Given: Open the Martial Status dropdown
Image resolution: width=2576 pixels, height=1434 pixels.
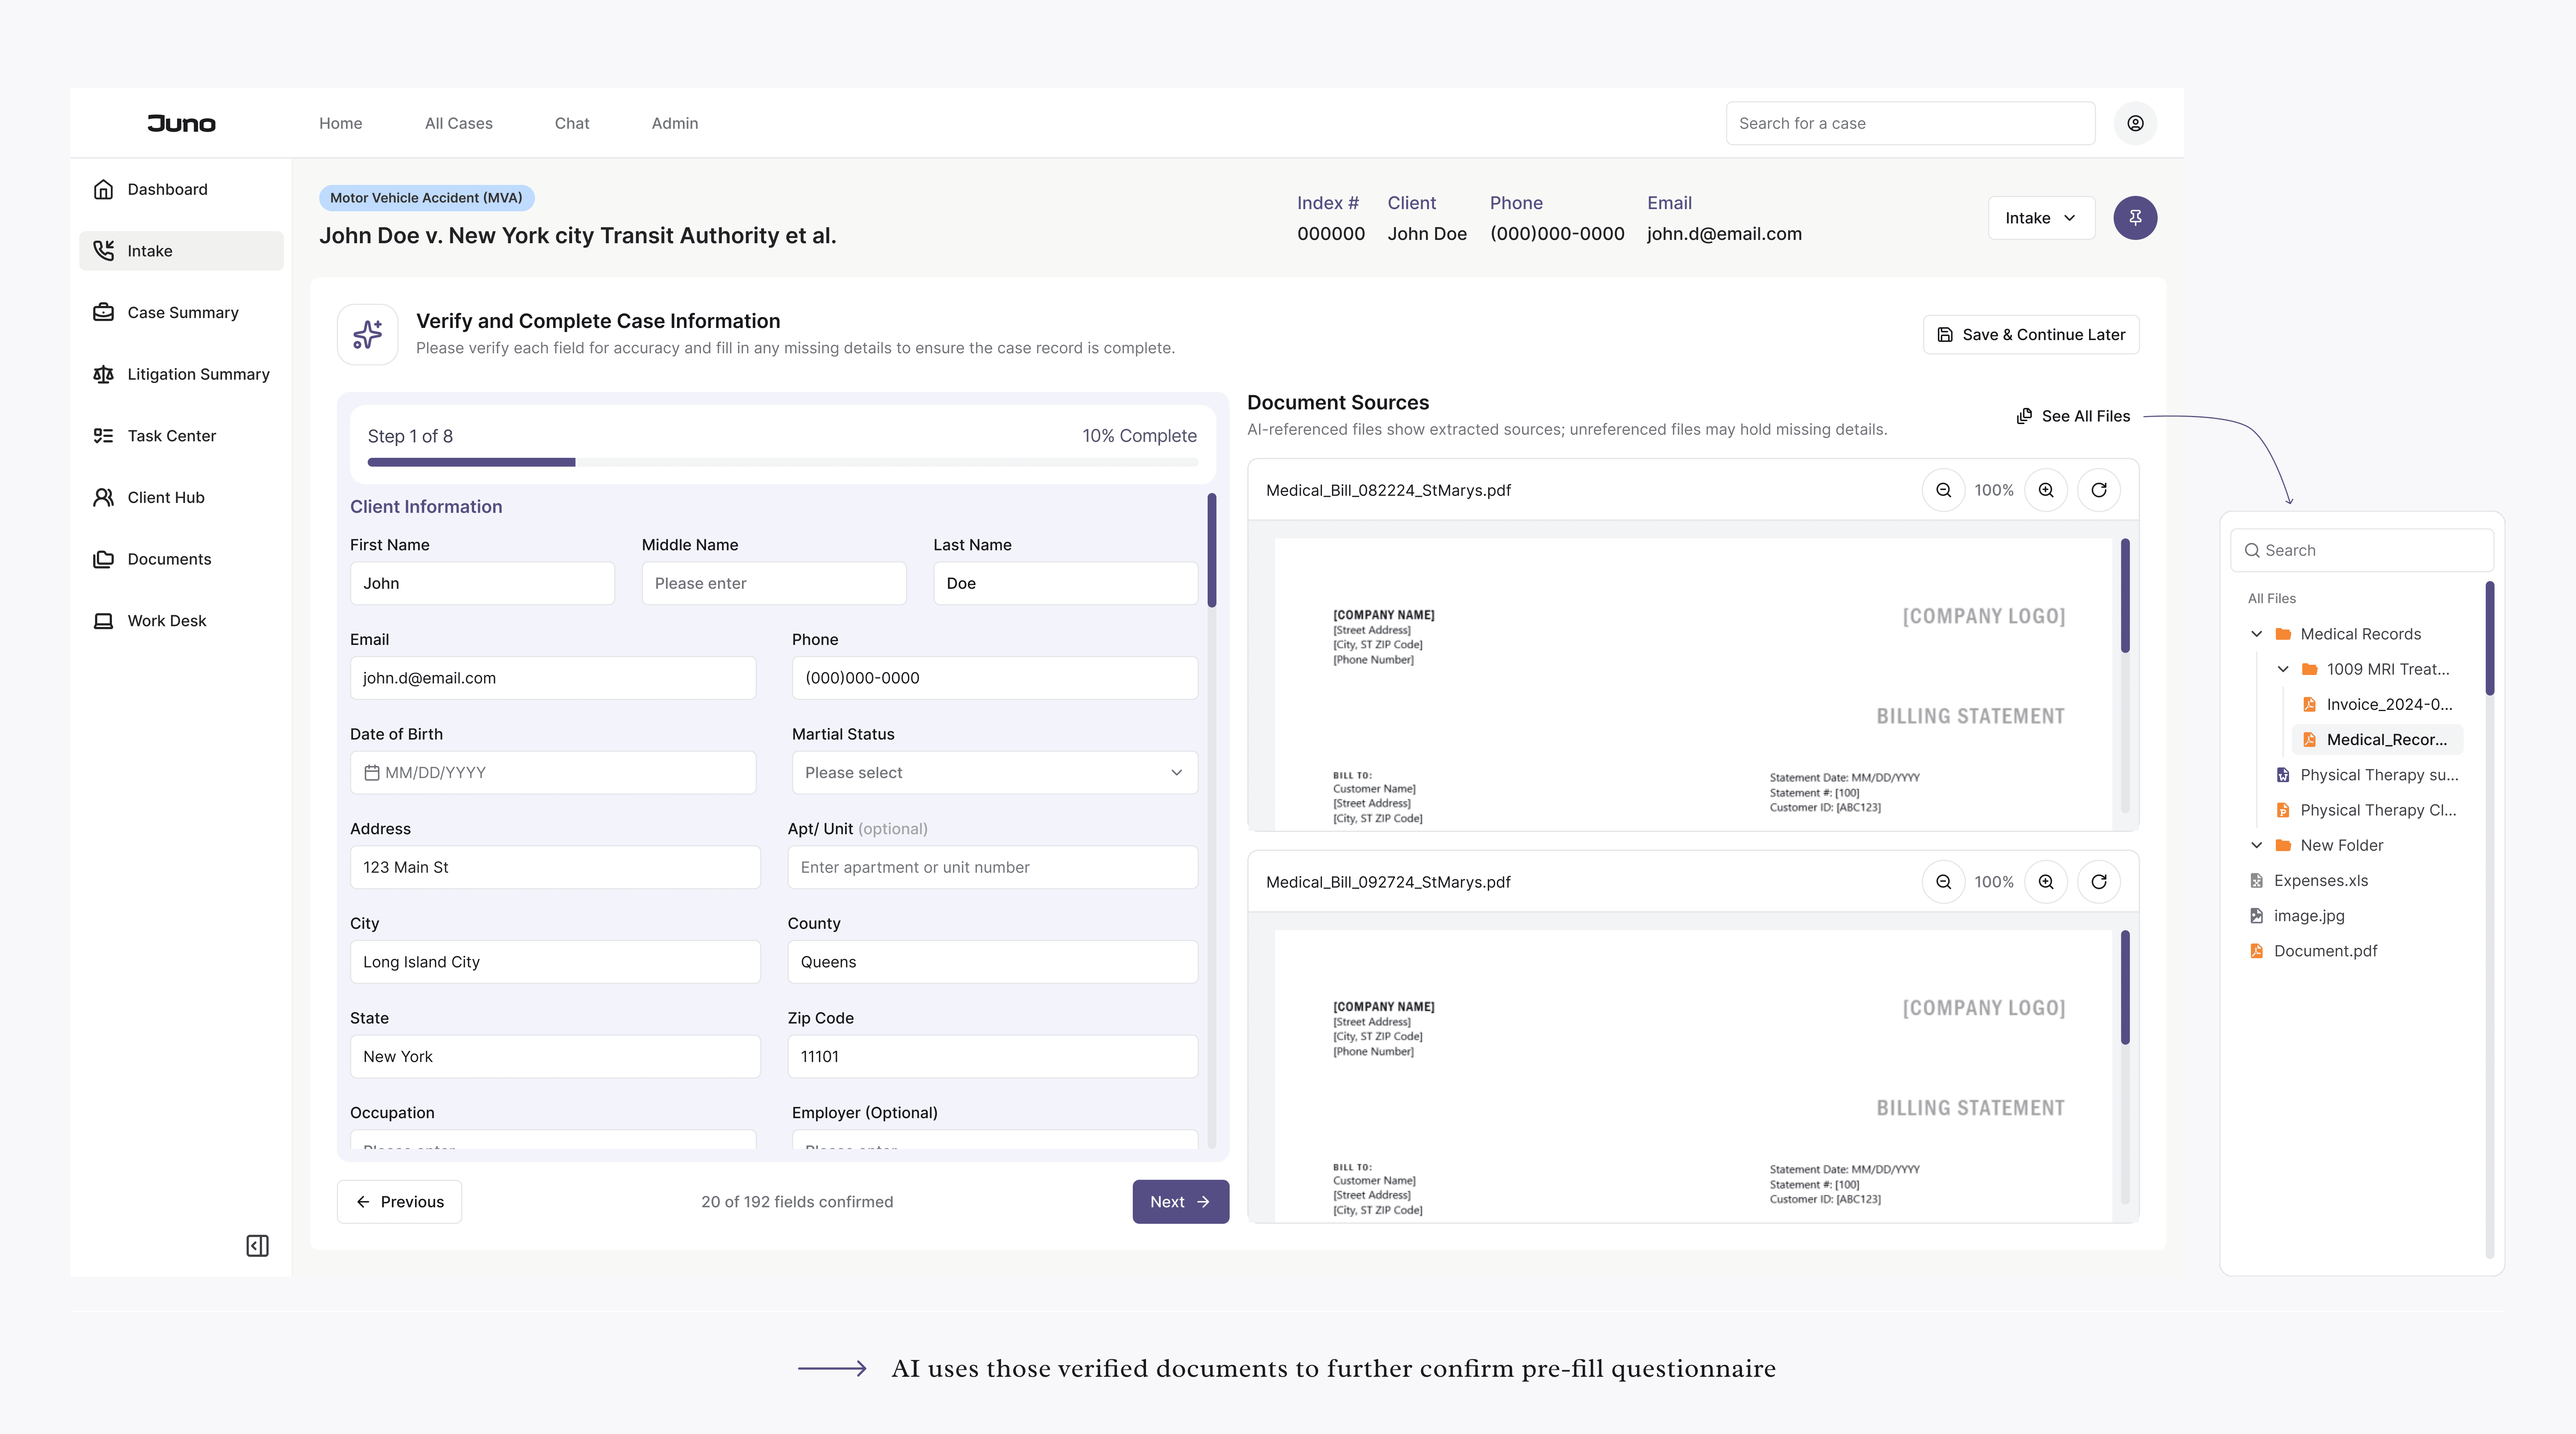Looking at the screenshot, I should (994, 773).
